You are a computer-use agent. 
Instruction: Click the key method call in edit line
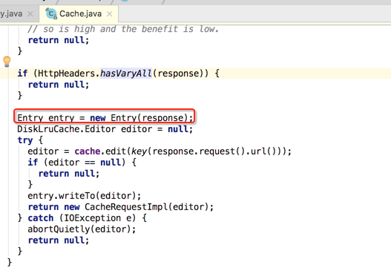coord(139,151)
